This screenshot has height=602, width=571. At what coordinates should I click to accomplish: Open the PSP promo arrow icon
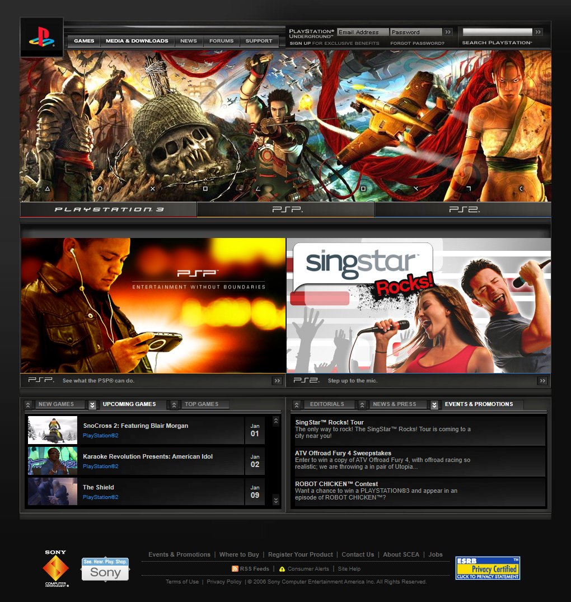(277, 381)
